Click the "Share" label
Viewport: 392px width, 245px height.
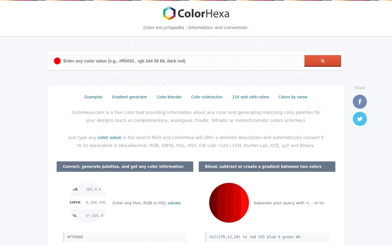[x=360, y=88]
